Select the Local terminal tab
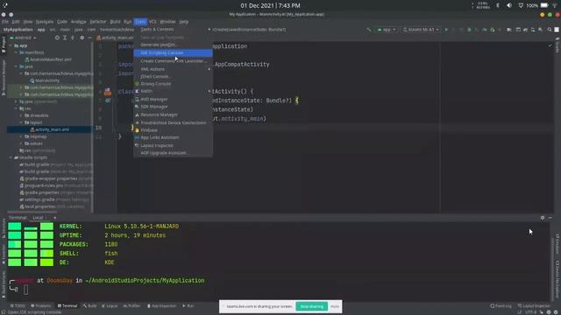Image resolution: width=561 pixels, height=315 pixels. 38,218
